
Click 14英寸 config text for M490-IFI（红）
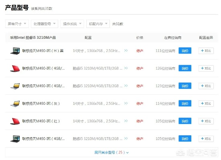(x=97, y=121)
